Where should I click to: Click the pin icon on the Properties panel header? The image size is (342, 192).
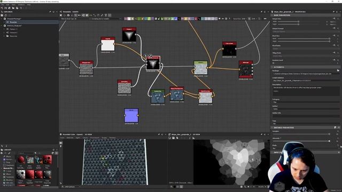tap(333, 12)
